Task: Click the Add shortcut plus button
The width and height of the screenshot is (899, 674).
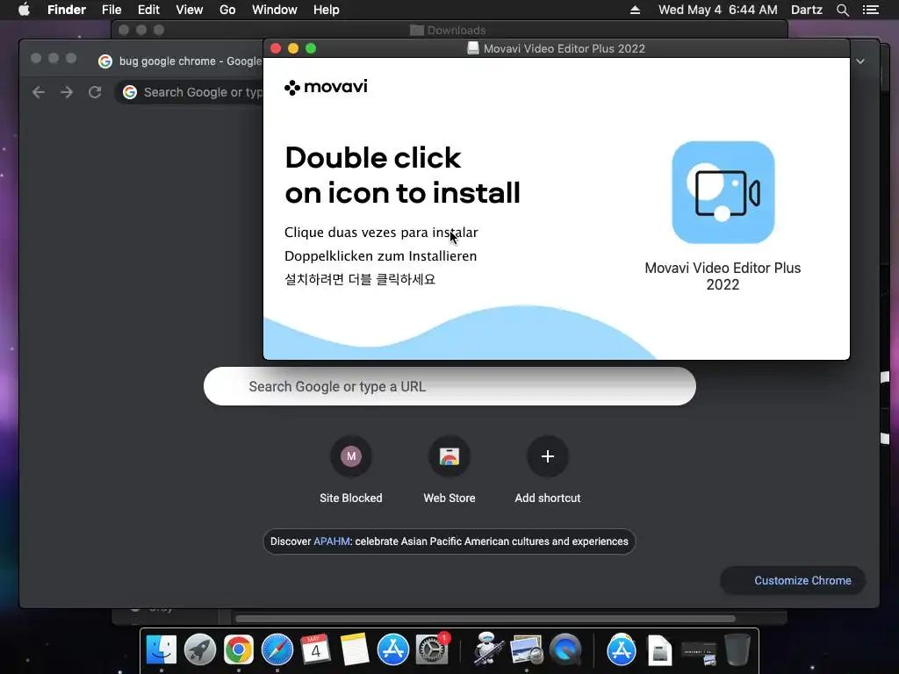Action: (548, 456)
